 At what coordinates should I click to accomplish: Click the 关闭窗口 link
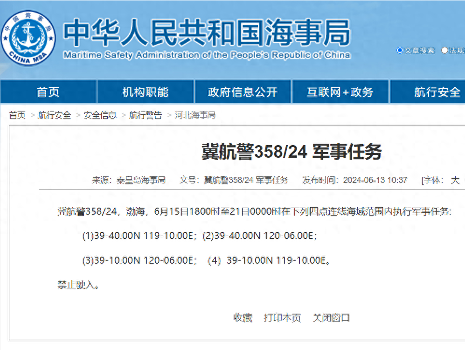tap(331, 318)
